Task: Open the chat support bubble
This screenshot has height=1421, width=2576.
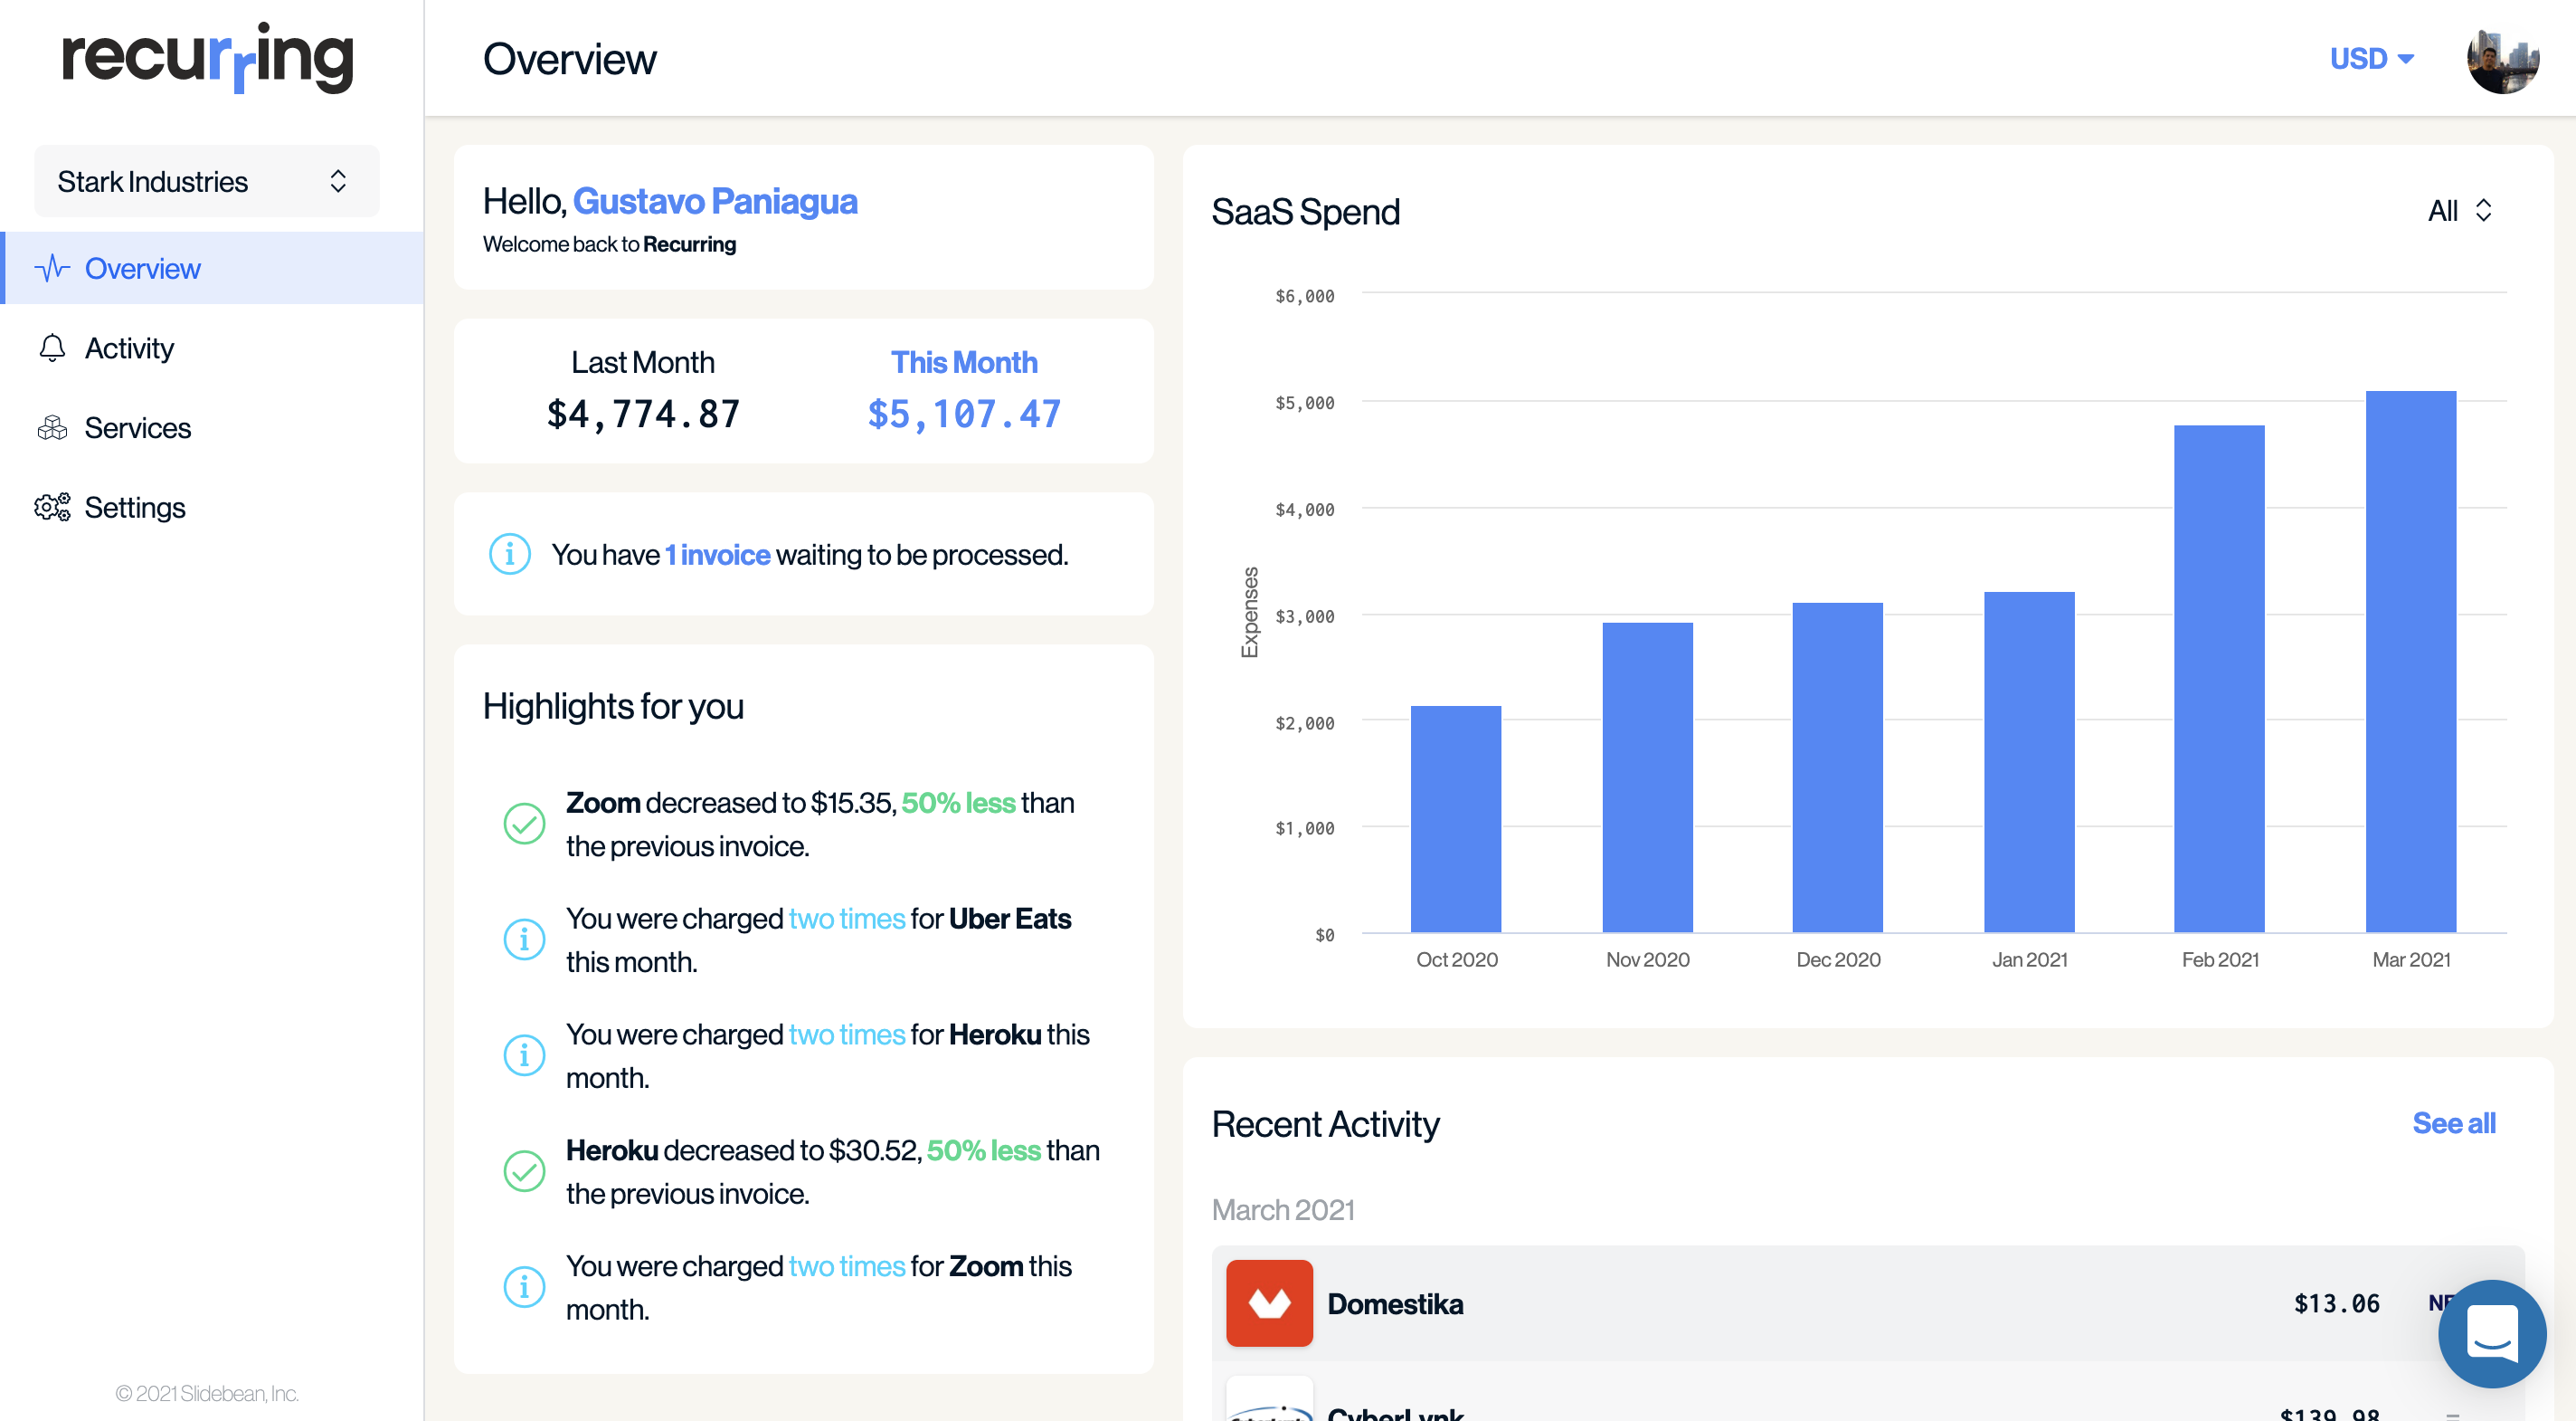Action: coord(2492,1333)
